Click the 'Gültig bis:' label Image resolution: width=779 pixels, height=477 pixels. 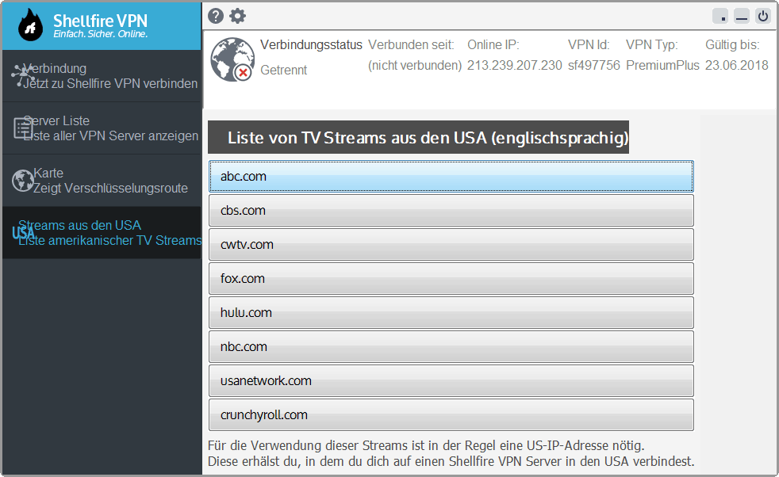(x=732, y=44)
